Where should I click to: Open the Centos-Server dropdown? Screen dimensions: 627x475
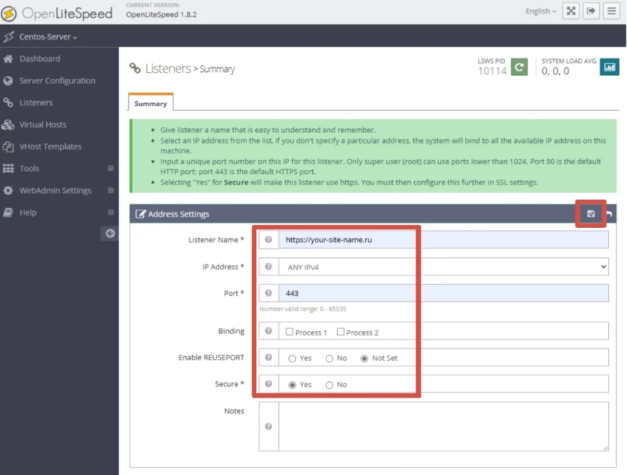pos(48,37)
